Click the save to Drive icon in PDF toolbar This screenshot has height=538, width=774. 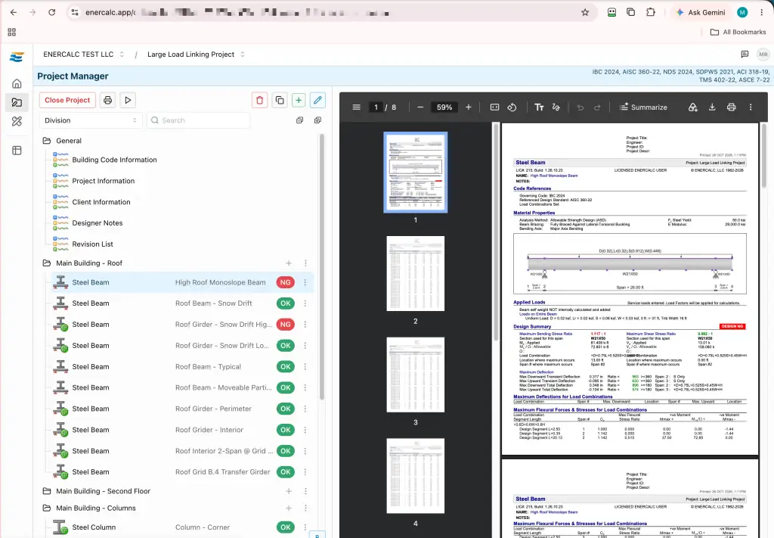[692, 107]
